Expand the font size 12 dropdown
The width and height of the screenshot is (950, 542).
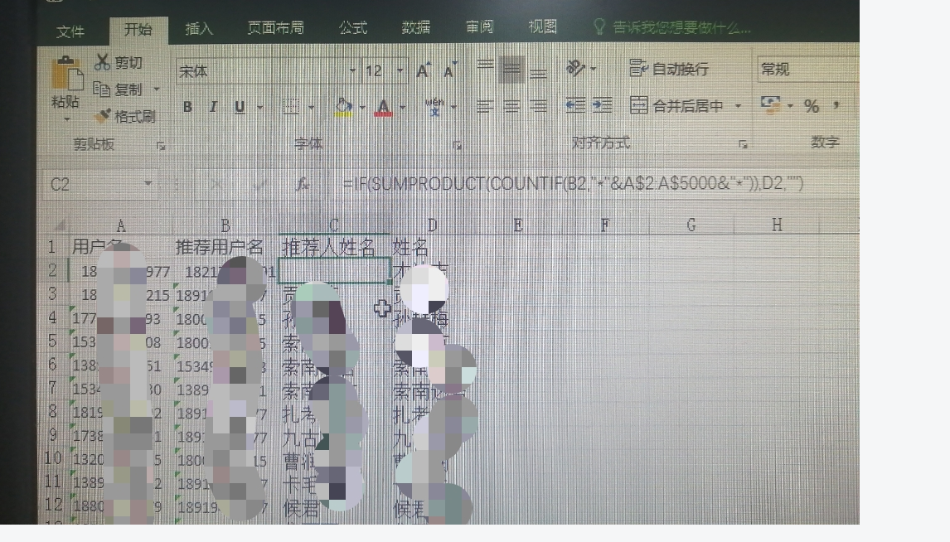coord(399,71)
